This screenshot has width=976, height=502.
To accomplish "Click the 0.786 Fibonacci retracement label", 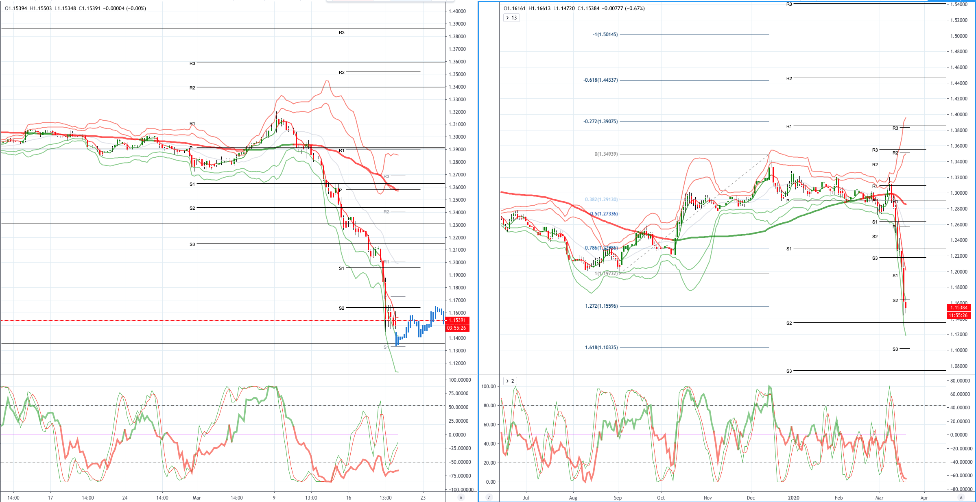I will point(601,248).
